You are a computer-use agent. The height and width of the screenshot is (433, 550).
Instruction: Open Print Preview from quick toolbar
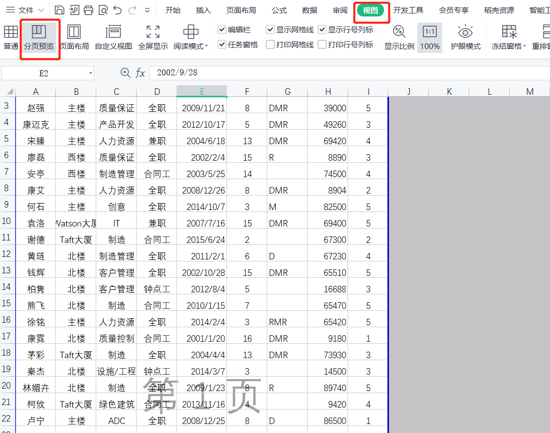point(103,10)
